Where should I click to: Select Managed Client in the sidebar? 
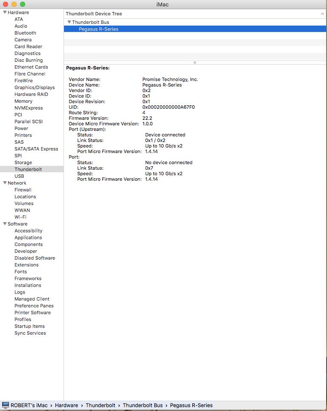coord(32,299)
